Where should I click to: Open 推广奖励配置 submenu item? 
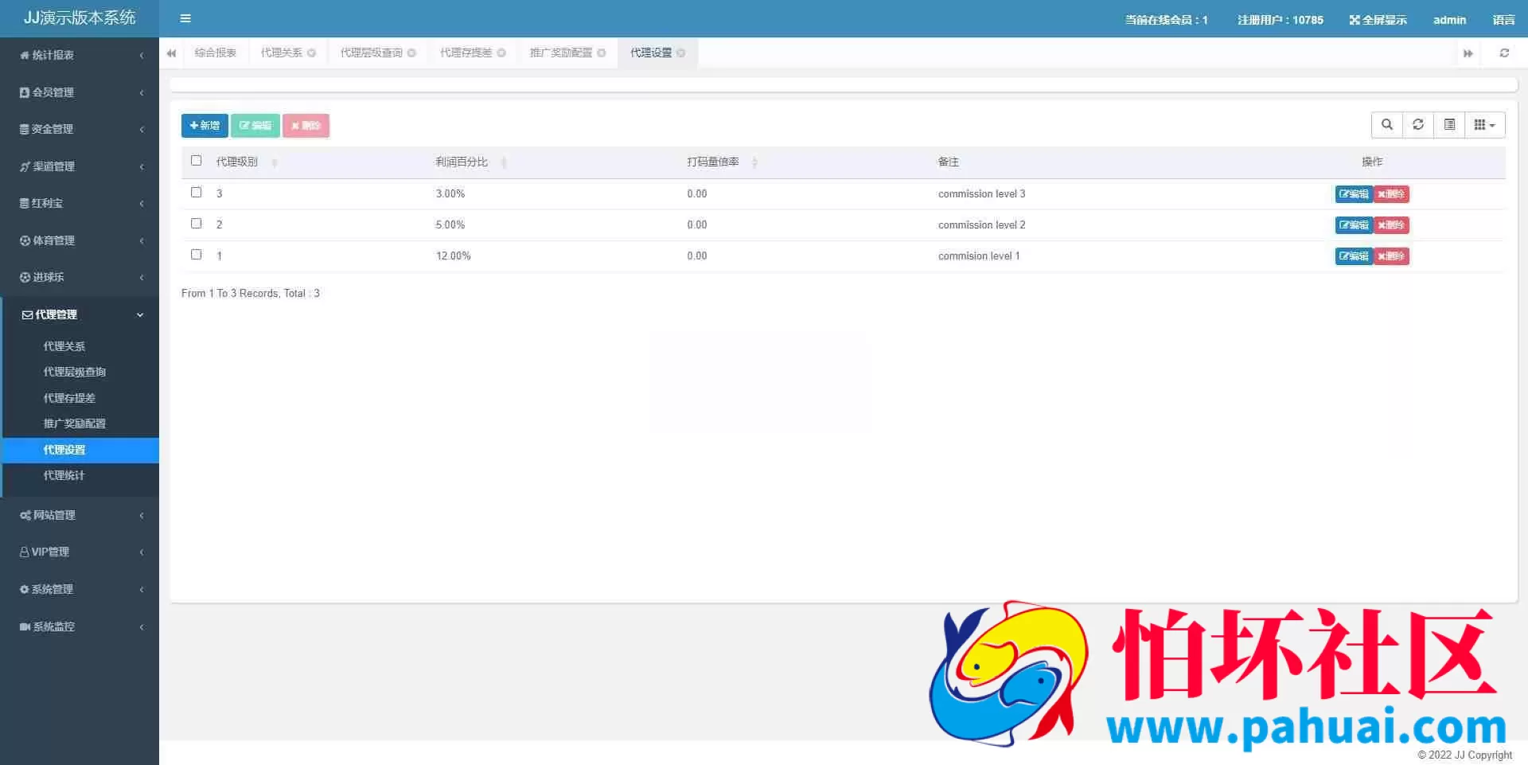pos(75,423)
